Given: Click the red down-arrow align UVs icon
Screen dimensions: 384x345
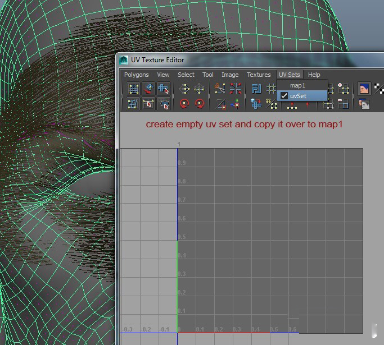Looking at the screenshot, I should 292,105.
